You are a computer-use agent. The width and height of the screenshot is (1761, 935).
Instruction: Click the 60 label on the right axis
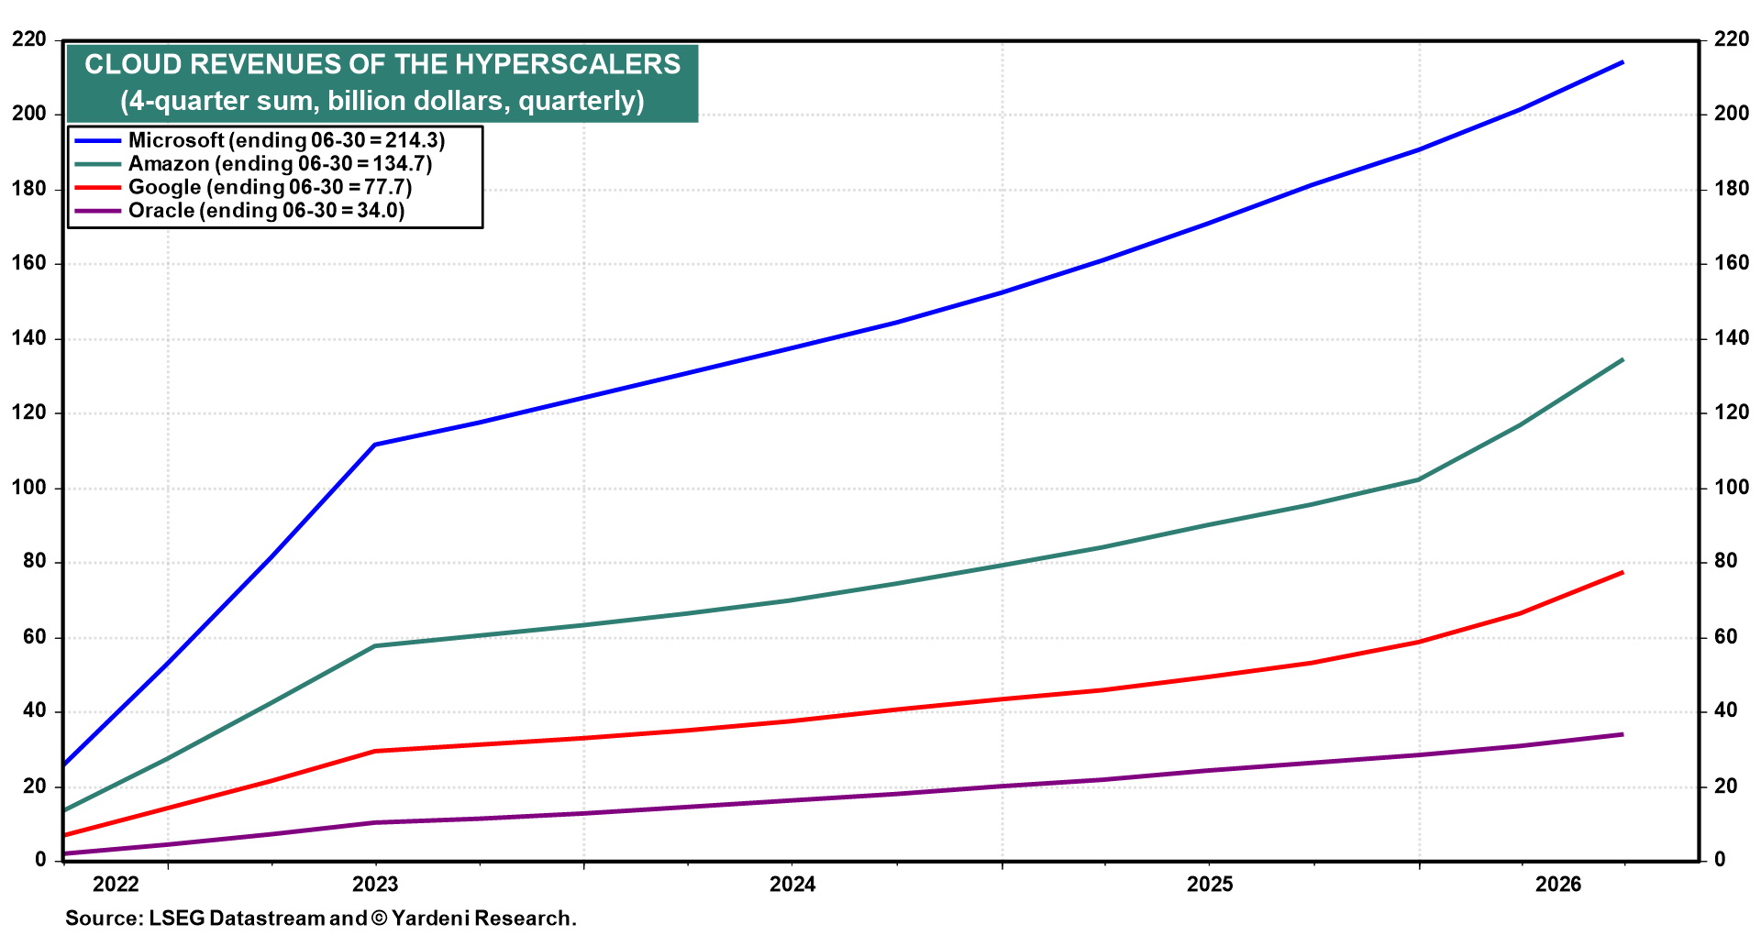point(1726,637)
